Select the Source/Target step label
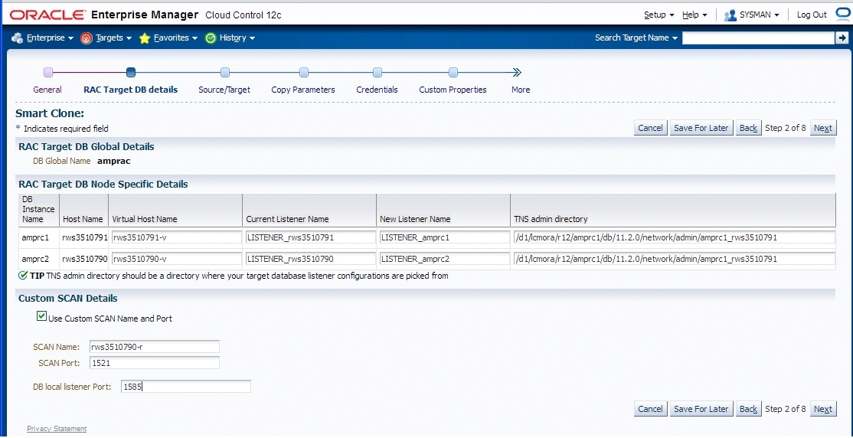 [224, 90]
